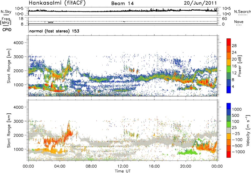Click the 'Power [dB]' colorbar title
This screenshot has height=173, width=251.
(x=239, y=66)
